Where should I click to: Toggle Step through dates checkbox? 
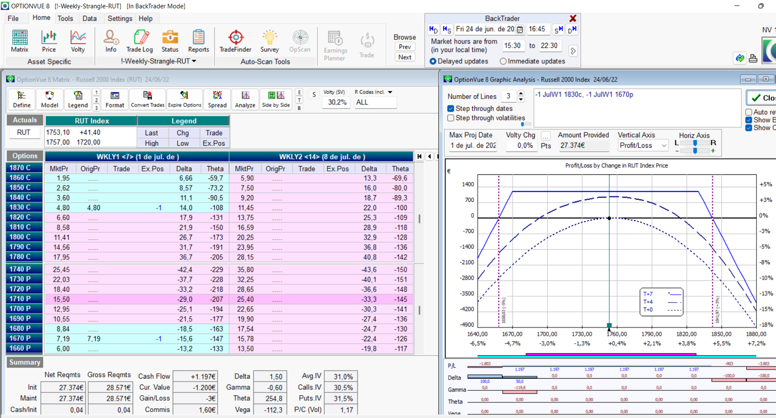point(451,108)
